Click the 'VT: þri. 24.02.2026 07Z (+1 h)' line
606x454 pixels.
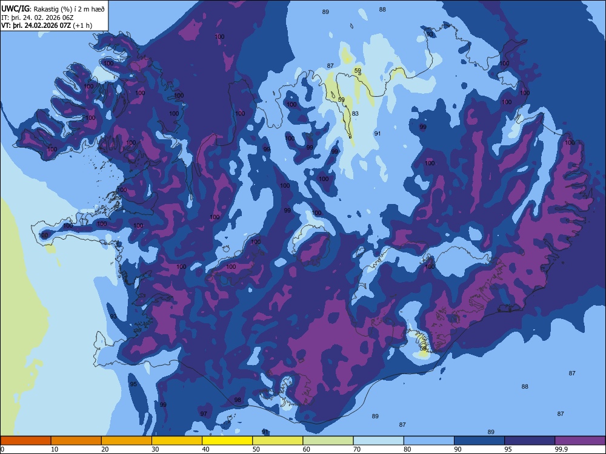[47, 25]
